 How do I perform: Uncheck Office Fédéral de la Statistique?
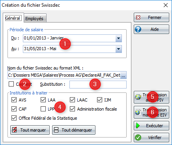click(14, 118)
